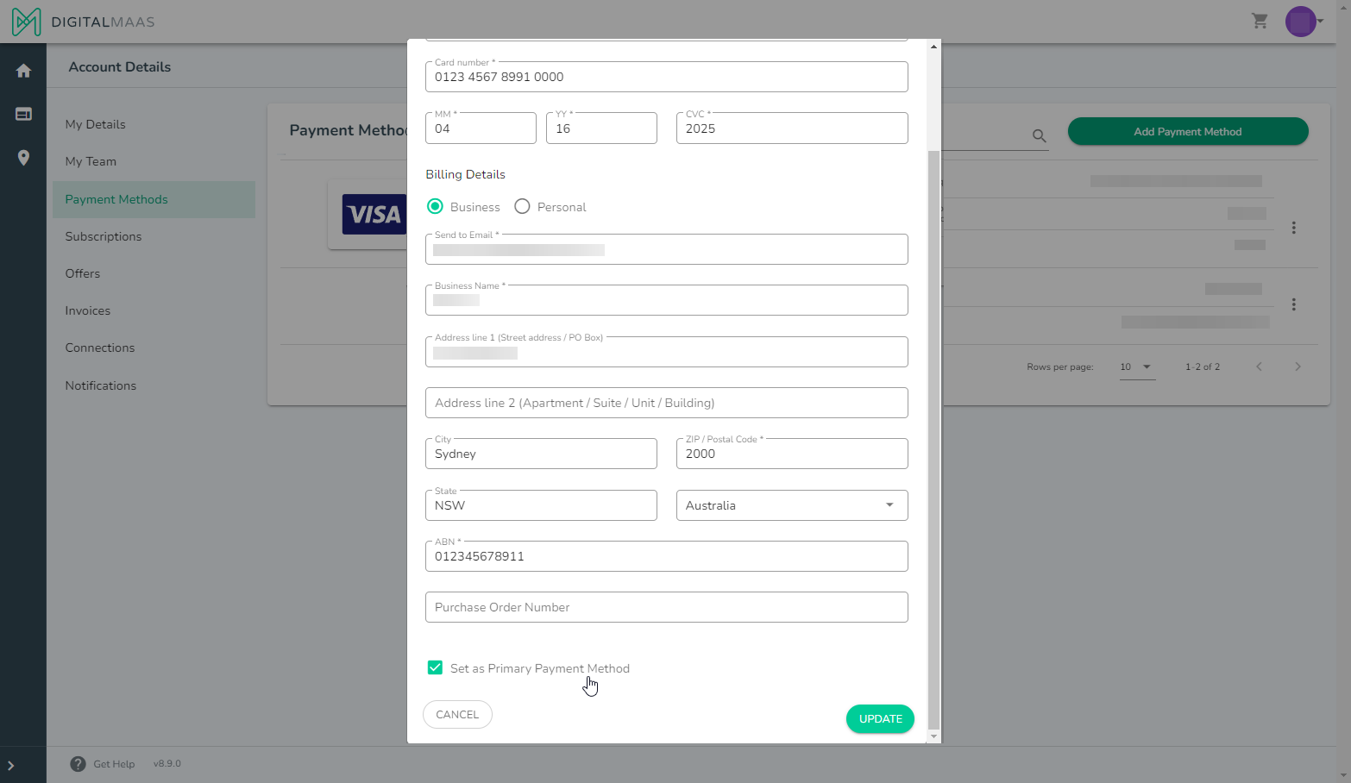Click the YY expiry year field
This screenshot has width=1351, height=783.
coord(601,128)
